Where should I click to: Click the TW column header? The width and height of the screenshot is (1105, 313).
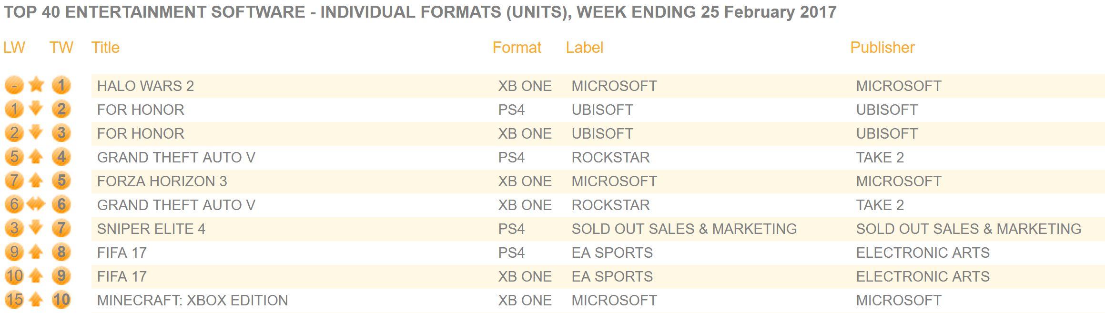coord(61,48)
